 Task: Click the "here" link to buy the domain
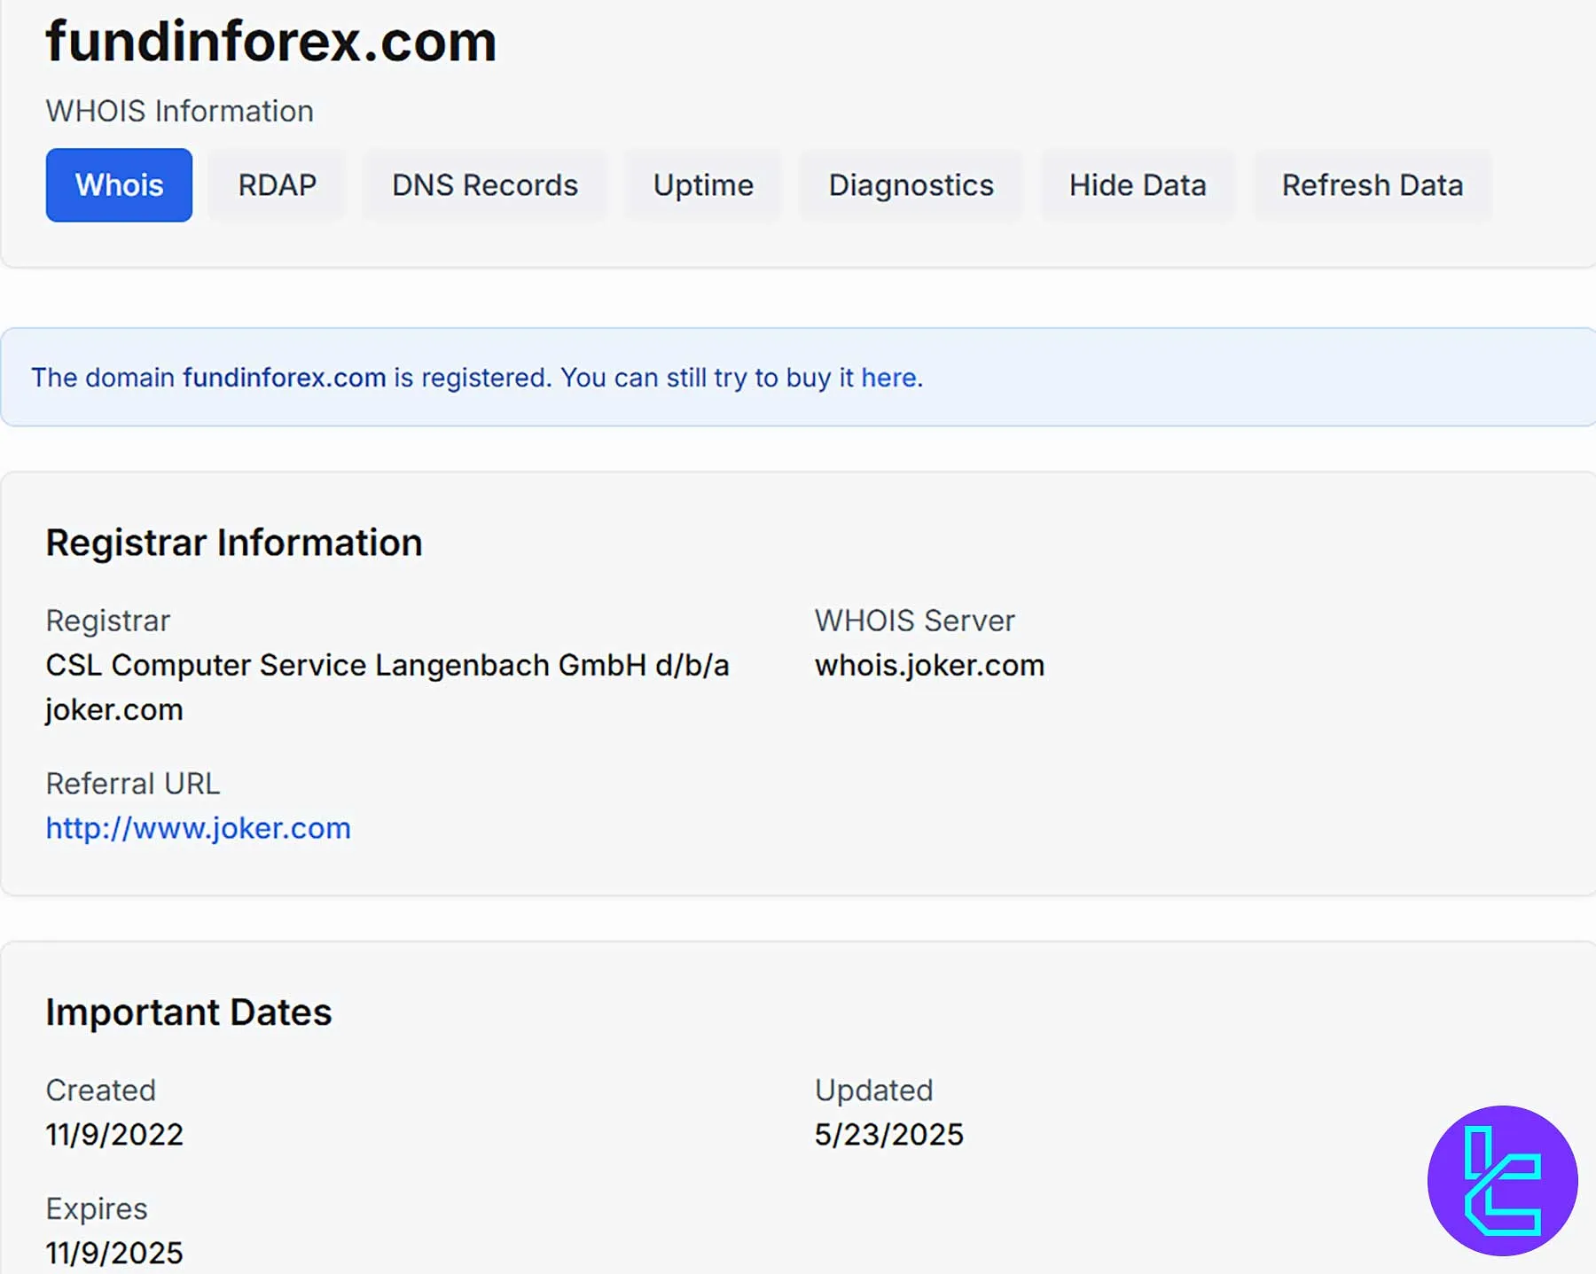[888, 378]
